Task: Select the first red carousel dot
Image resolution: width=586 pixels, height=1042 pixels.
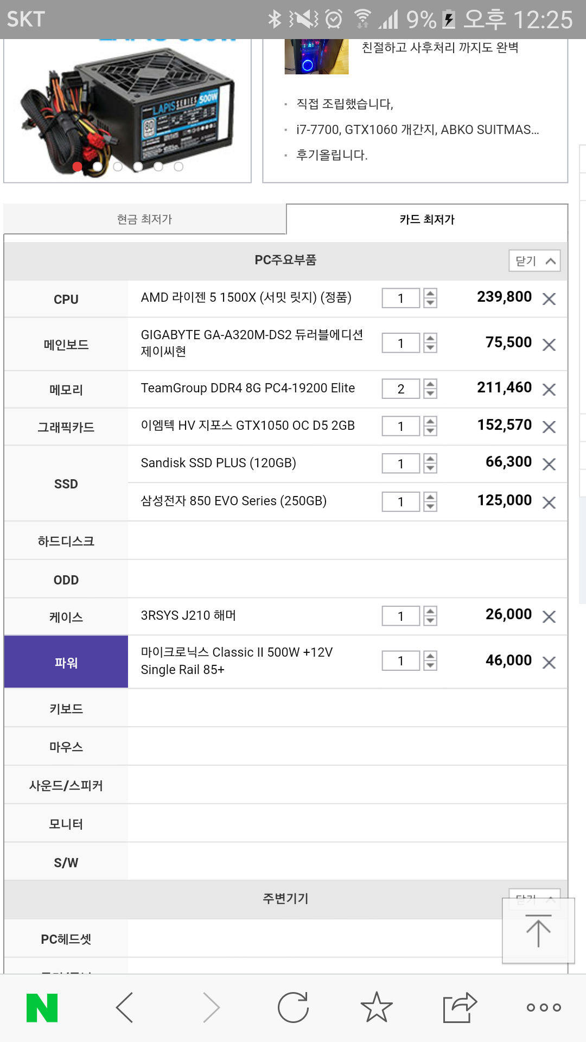Action: pyautogui.click(x=77, y=167)
